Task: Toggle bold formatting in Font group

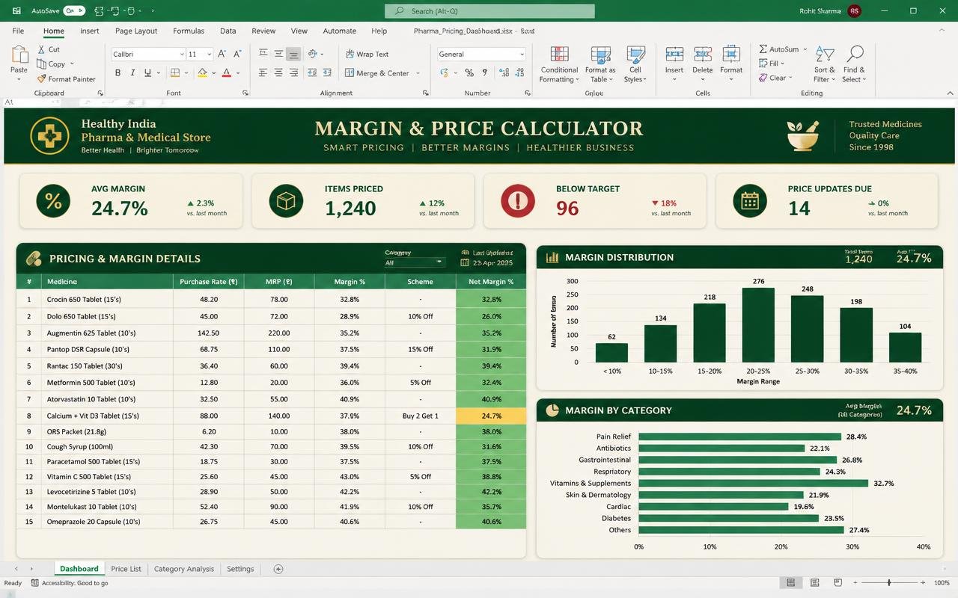Action: (118, 73)
